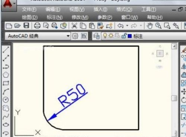The width and height of the screenshot is (186, 137).
Task: Open the 格式(O) menu
Action: [x=124, y=9]
